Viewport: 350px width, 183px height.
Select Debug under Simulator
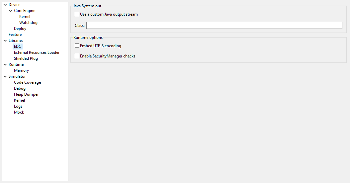pyautogui.click(x=20, y=88)
